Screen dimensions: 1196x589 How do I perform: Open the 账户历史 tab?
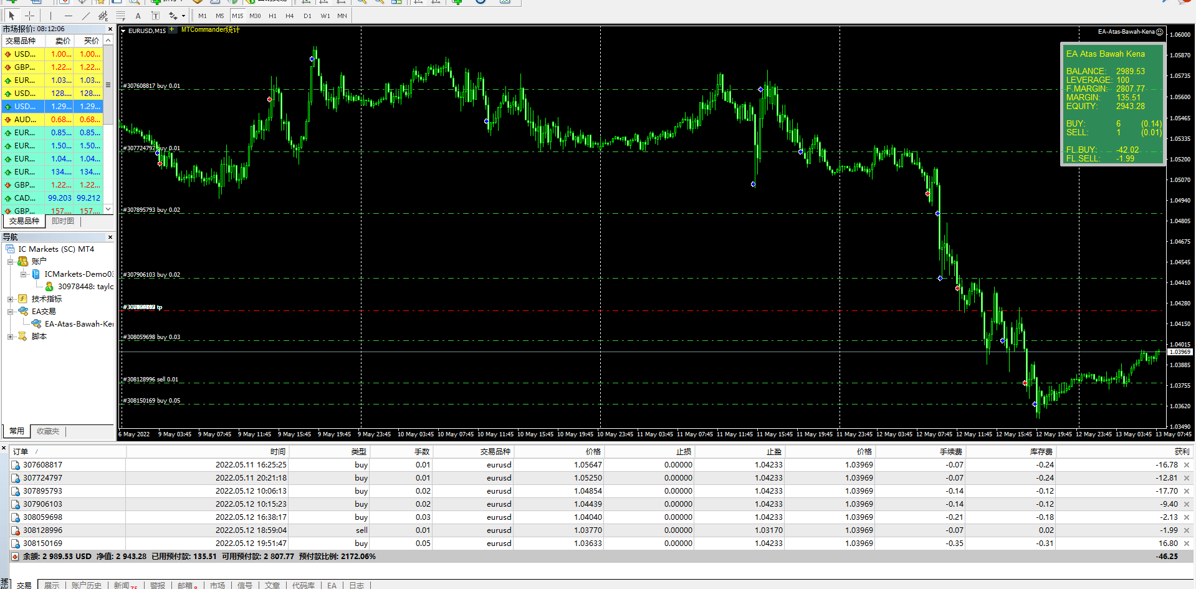pyautogui.click(x=86, y=585)
